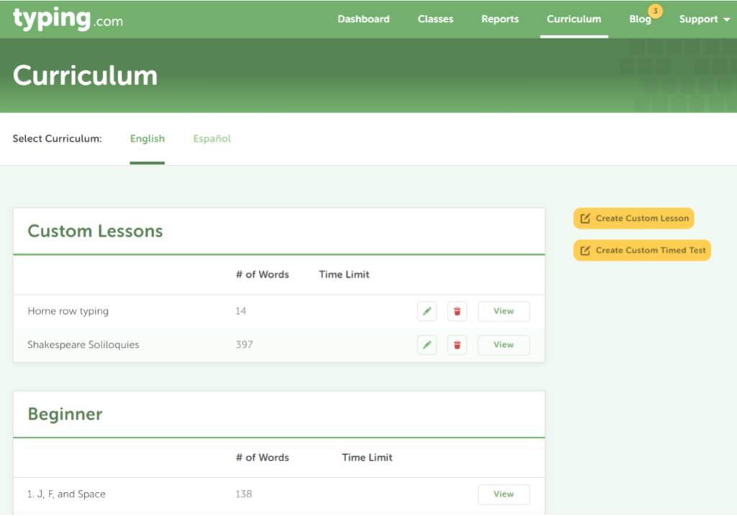The height and width of the screenshot is (516, 737).
Task: Click pencil icon for Shakespeare Soliloquies
Action: pos(427,345)
